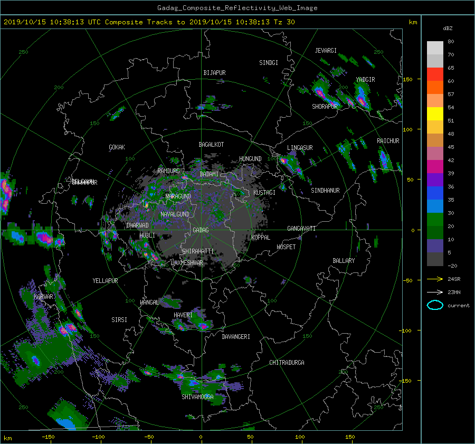Click the NARAGUND city label
This screenshot has width=475, height=444.
(x=178, y=196)
